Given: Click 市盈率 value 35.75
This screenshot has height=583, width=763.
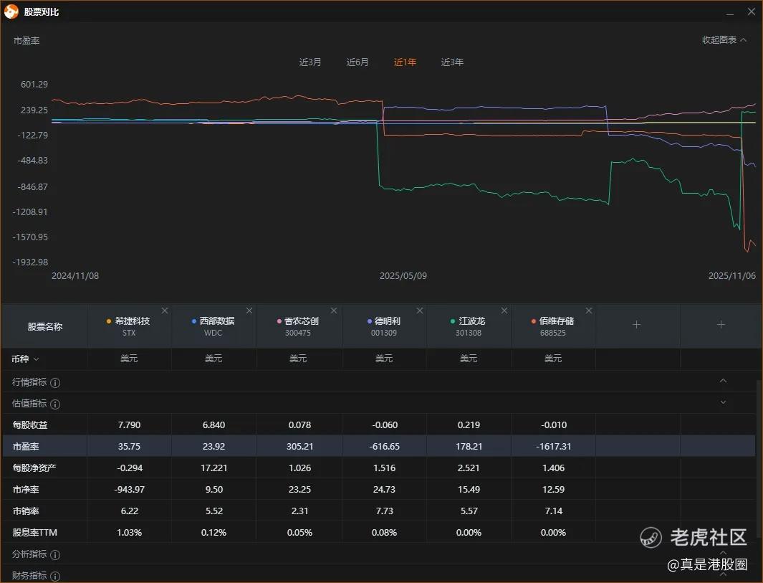Looking at the screenshot, I should tap(130, 447).
